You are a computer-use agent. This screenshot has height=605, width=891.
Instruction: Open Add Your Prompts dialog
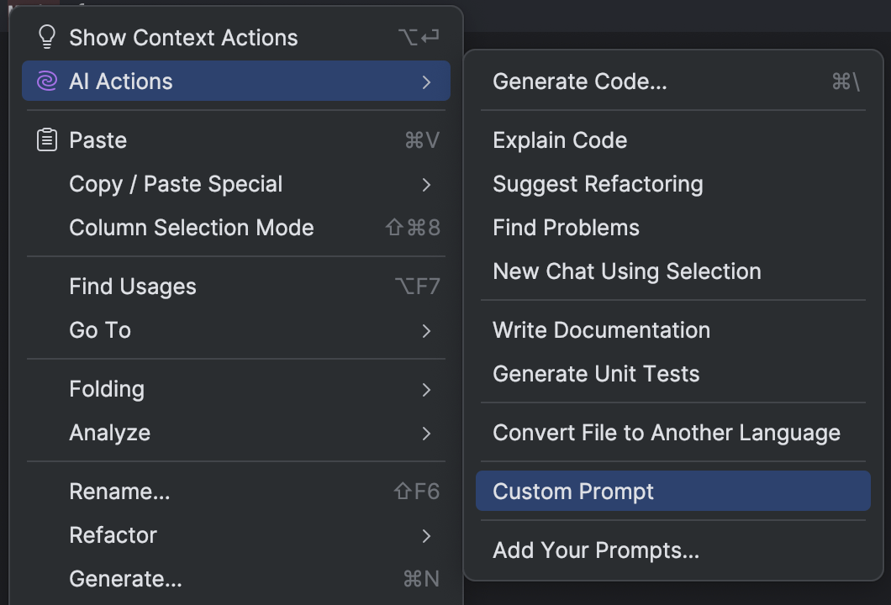click(x=593, y=550)
